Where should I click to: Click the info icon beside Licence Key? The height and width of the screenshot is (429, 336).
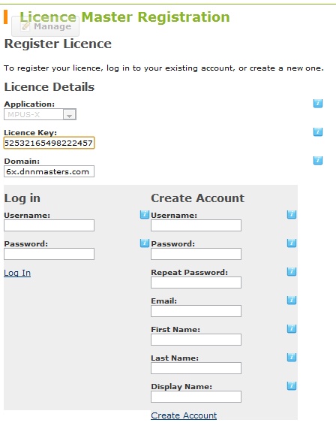tap(318, 132)
